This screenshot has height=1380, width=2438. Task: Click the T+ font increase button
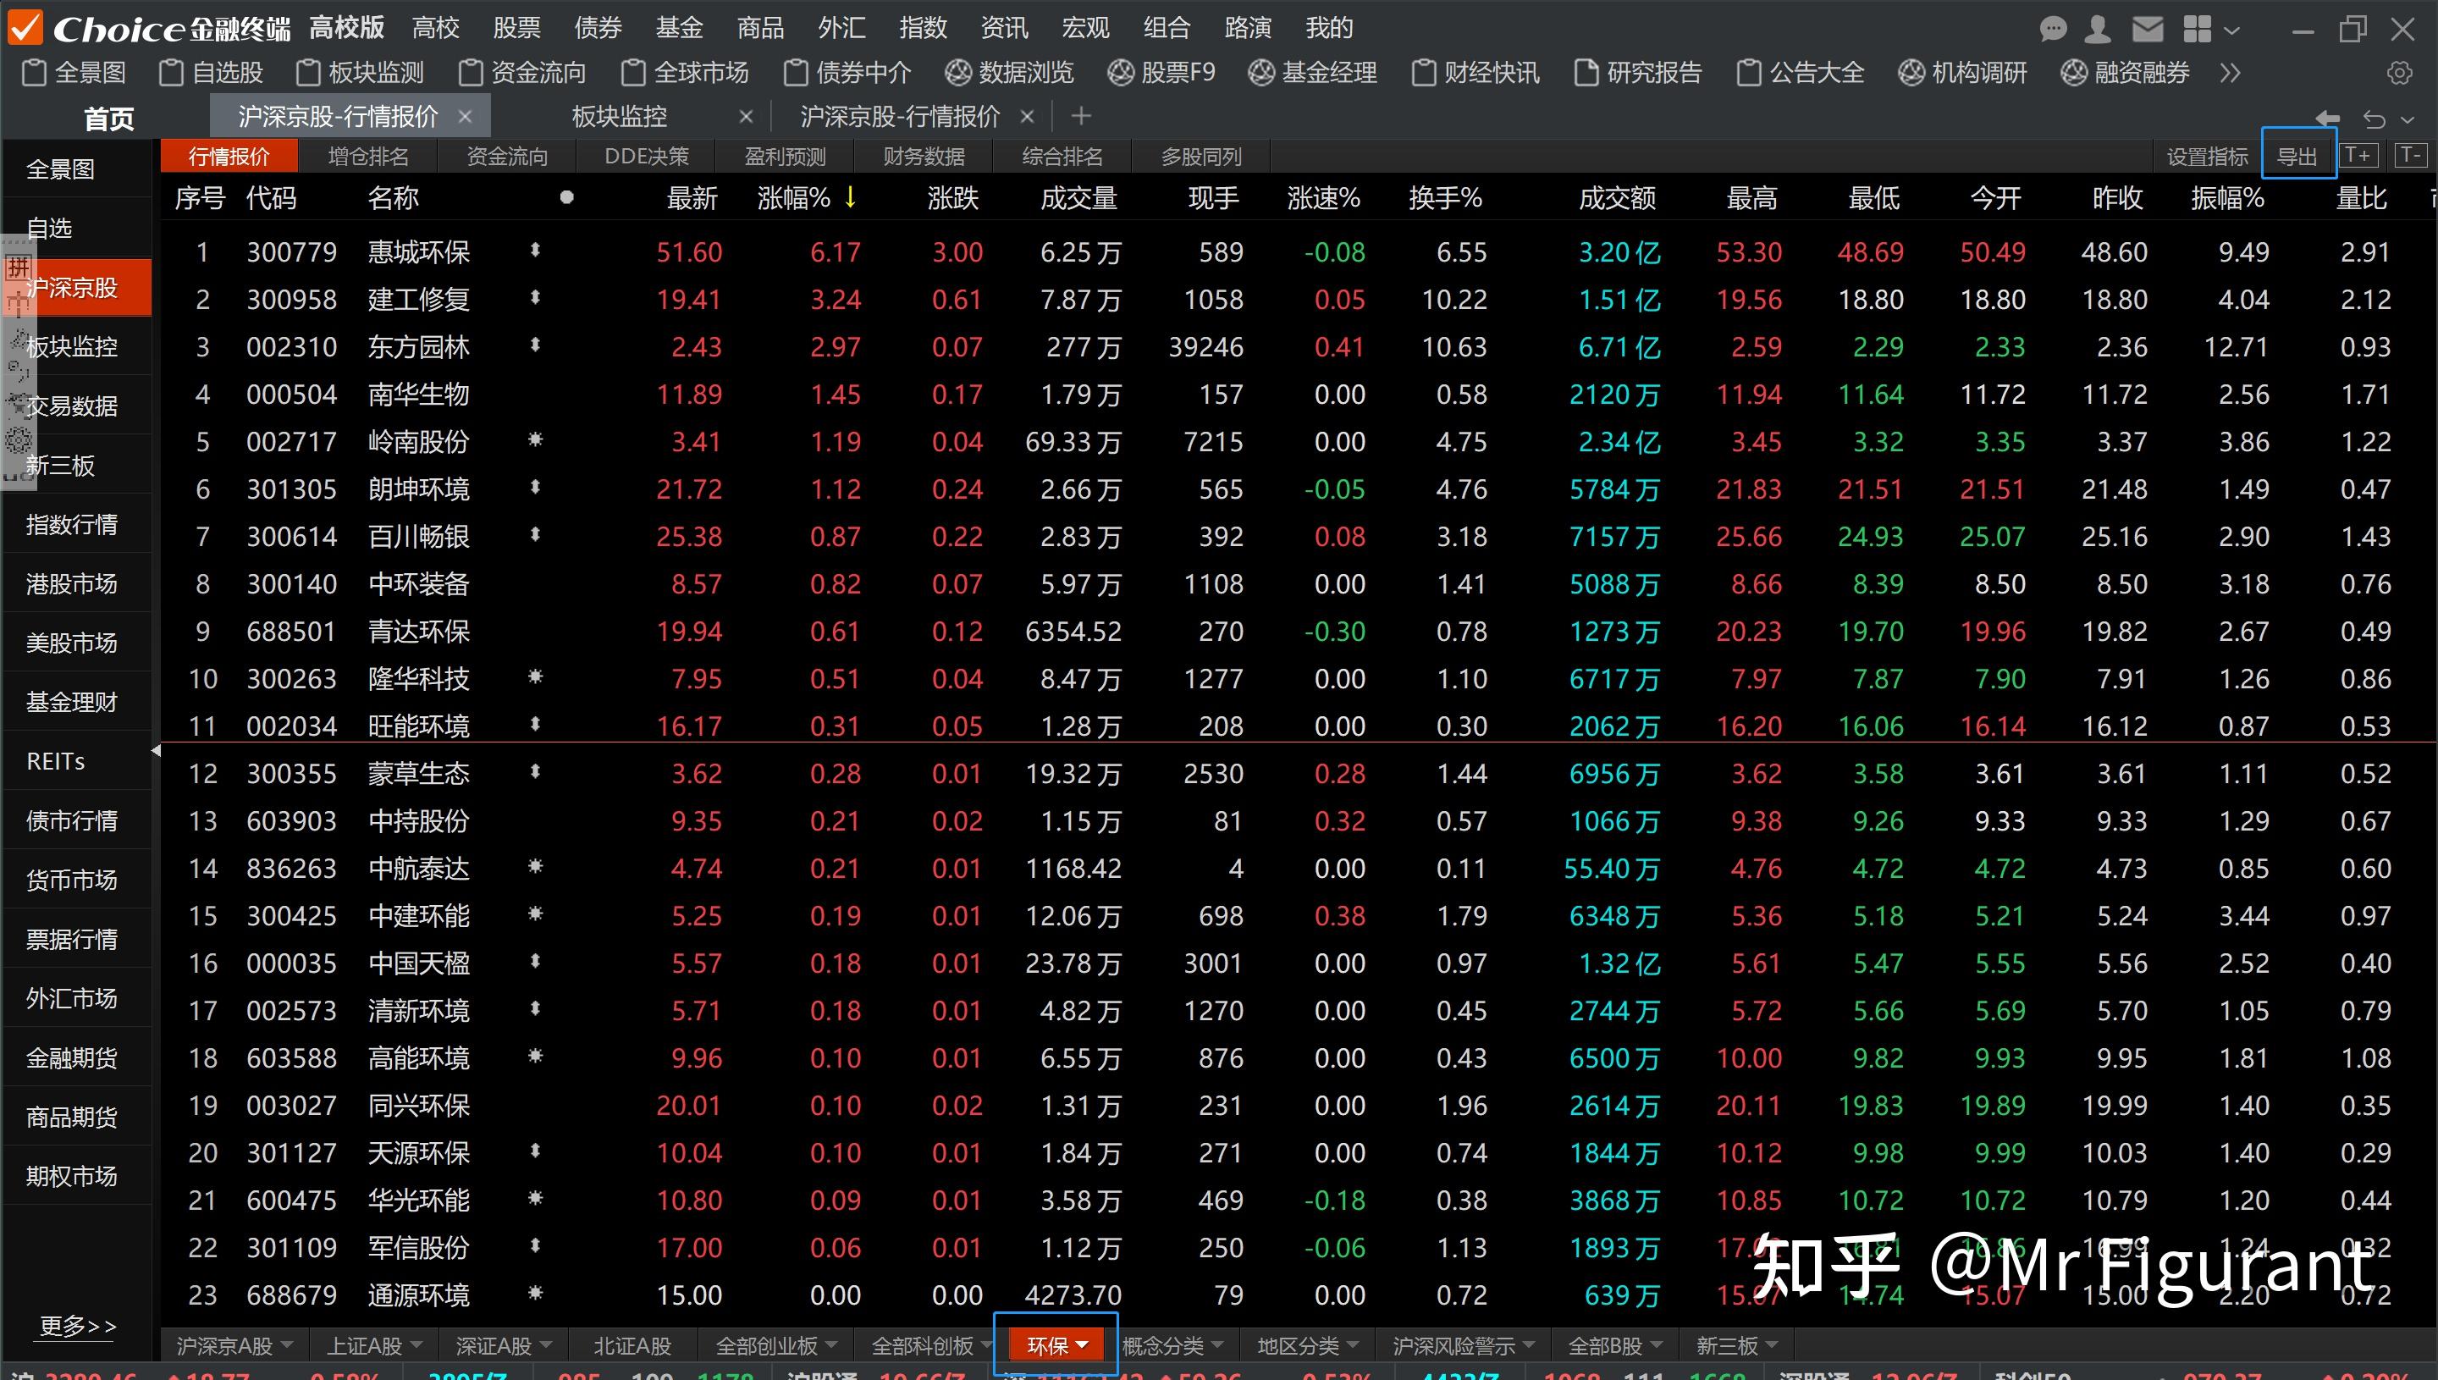click(x=2358, y=156)
